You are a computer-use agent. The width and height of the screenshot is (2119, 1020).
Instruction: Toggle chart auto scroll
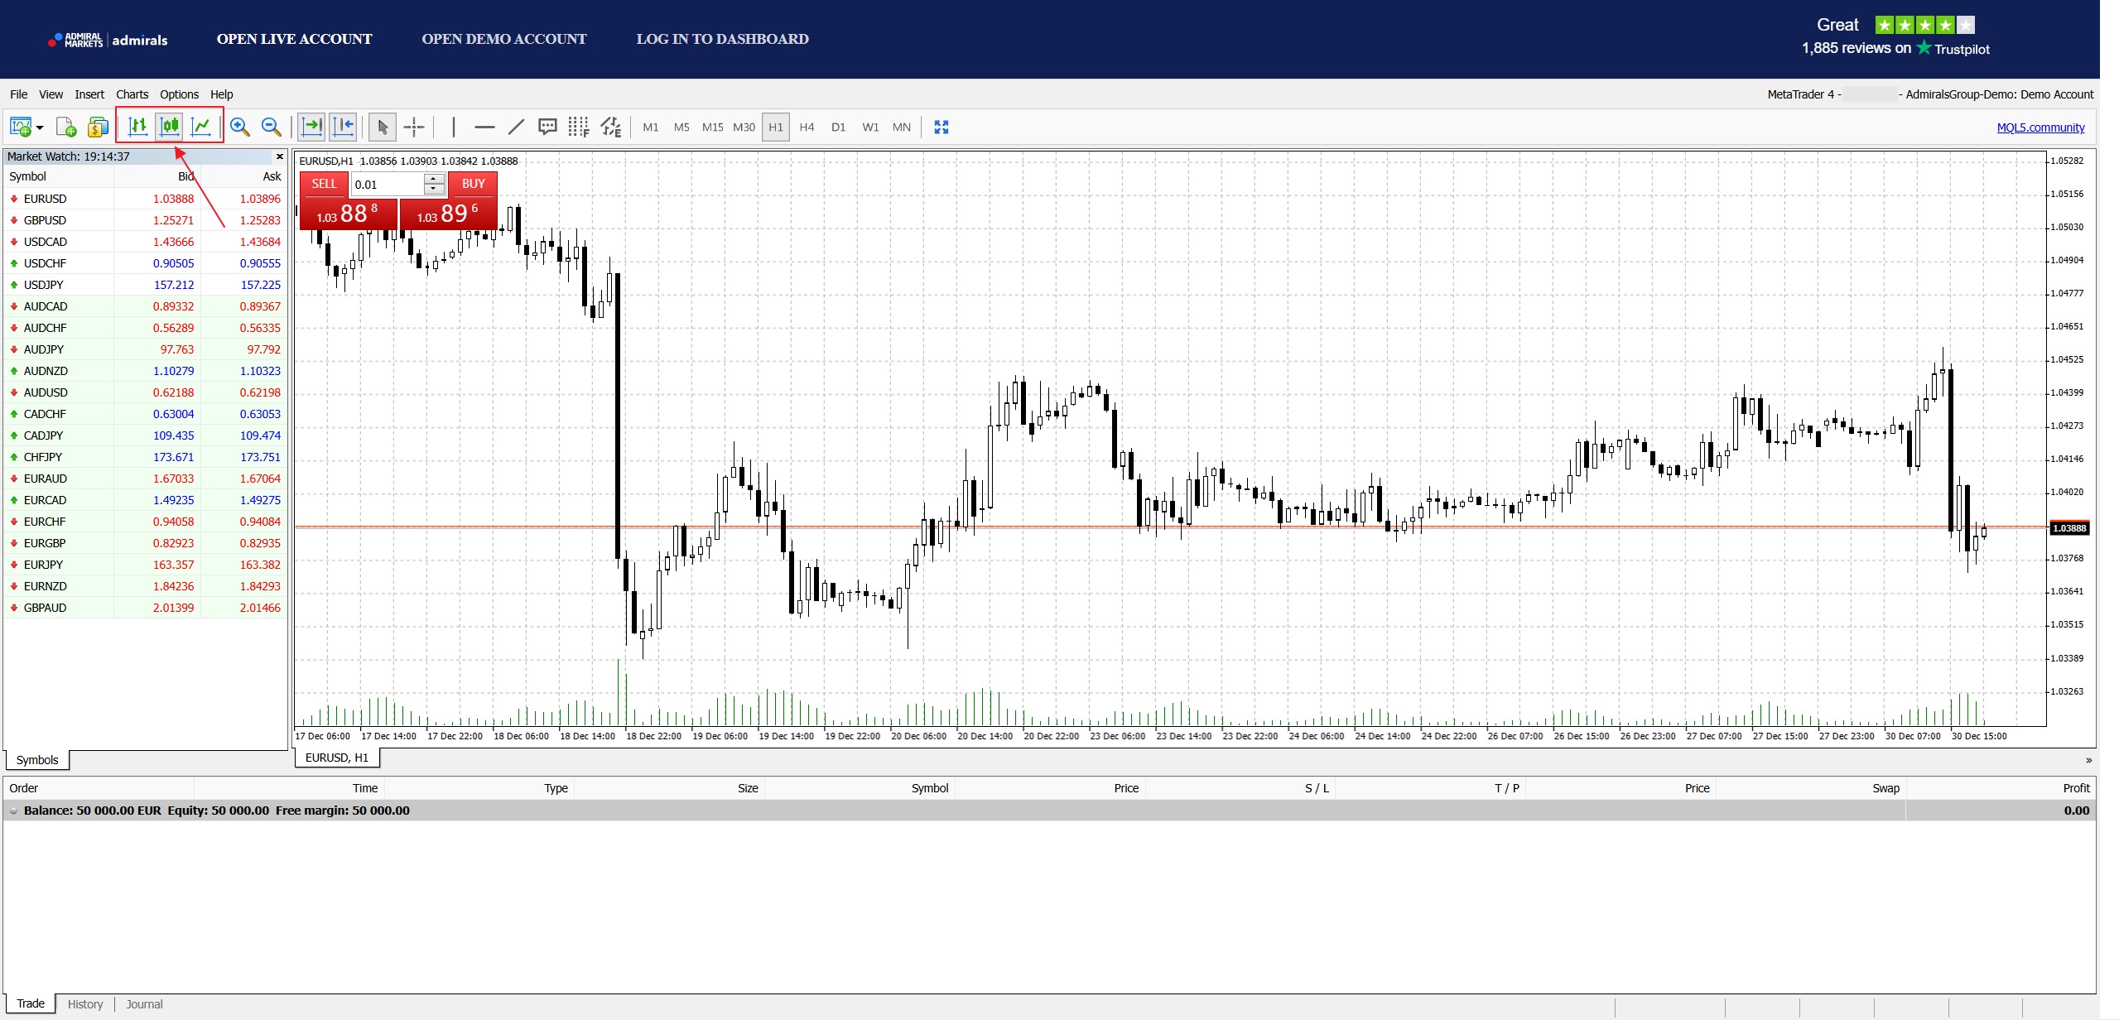click(312, 127)
